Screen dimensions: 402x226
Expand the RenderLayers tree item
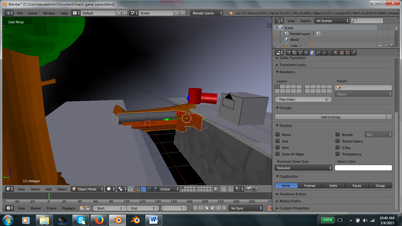coord(282,34)
